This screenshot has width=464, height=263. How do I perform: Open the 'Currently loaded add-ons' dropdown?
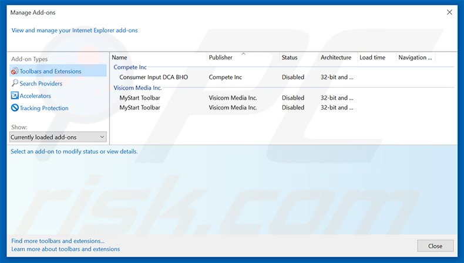tap(58, 137)
